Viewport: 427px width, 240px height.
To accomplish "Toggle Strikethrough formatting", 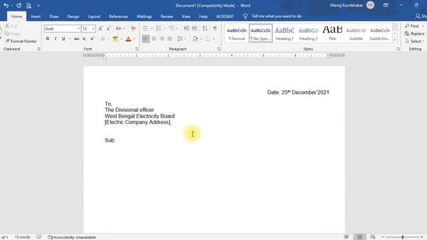I will (x=77, y=39).
